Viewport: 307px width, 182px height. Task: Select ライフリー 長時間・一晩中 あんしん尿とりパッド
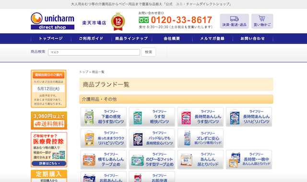point(249,159)
